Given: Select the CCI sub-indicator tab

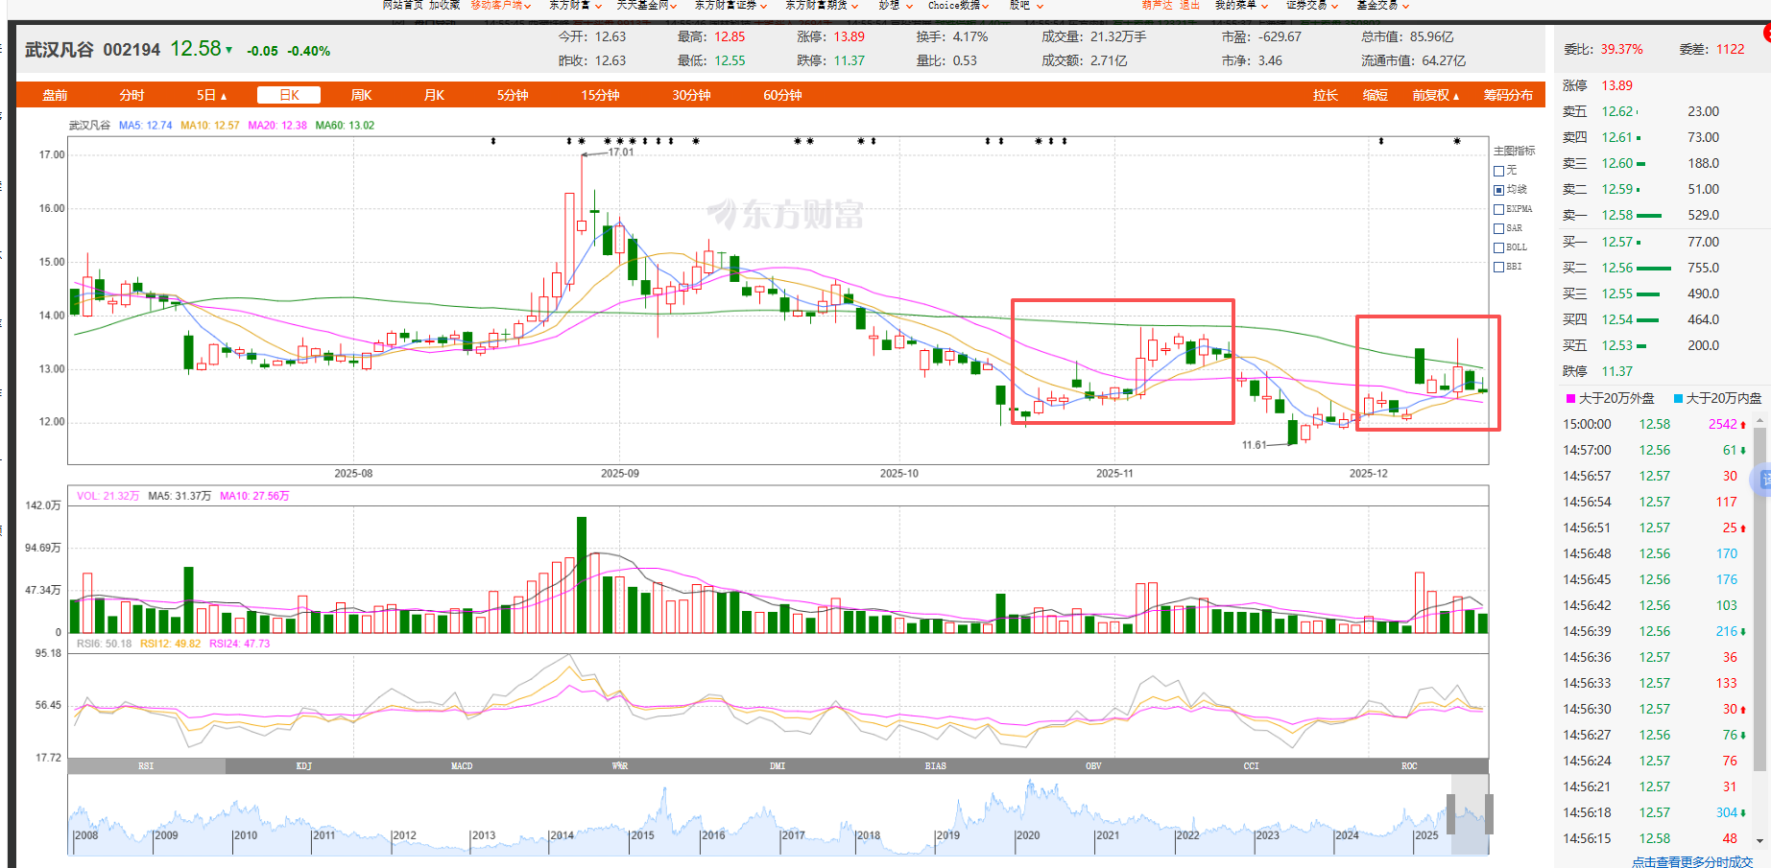Looking at the screenshot, I should point(1252,765).
